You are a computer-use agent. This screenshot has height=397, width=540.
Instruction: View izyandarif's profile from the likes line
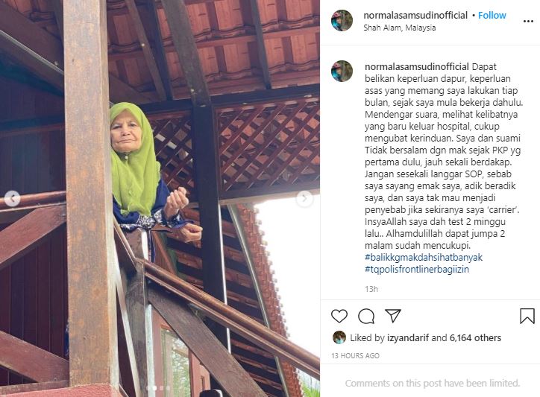click(408, 338)
